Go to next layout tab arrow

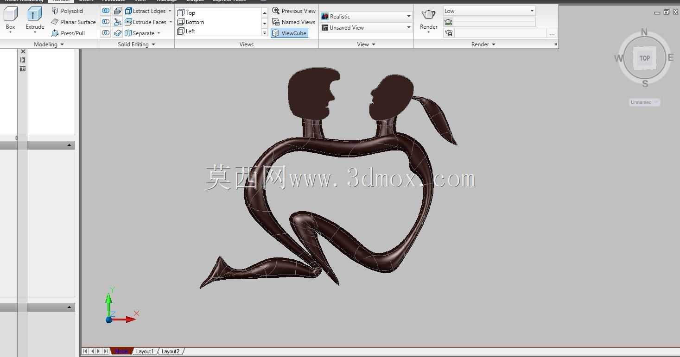(x=99, y=351)
